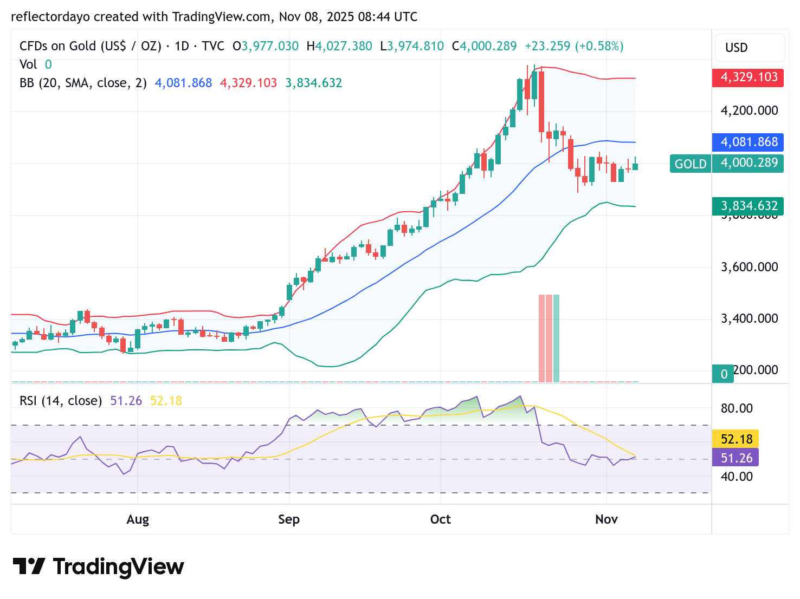Viewport: 800px width, 599px height.
Task: Click the purple RSI value label 51.26
Action: tap(736, 458)
